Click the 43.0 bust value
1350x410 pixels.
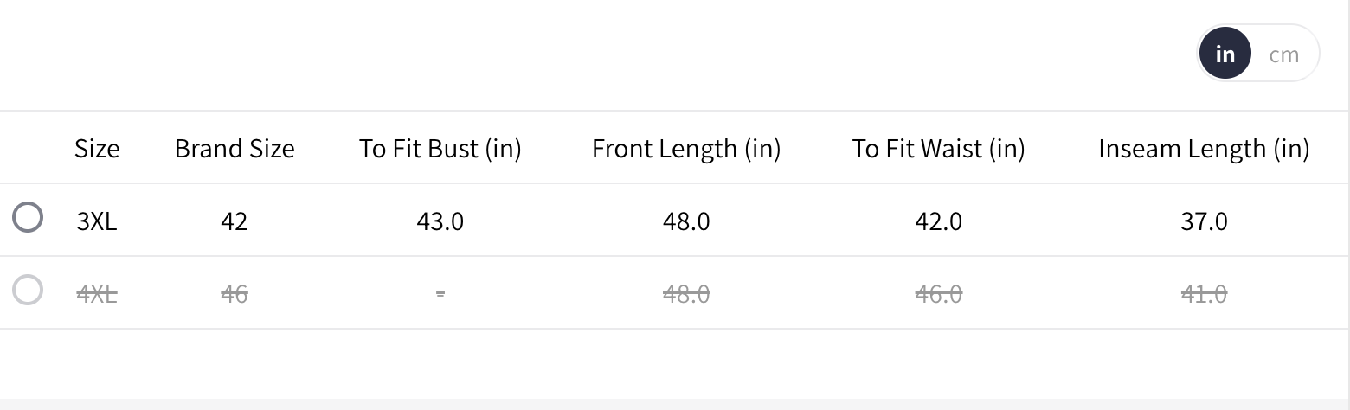coord(440,221)
